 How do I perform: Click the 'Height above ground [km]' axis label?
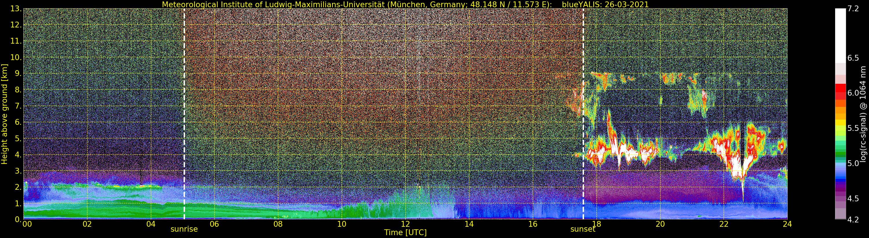[4, 114]
